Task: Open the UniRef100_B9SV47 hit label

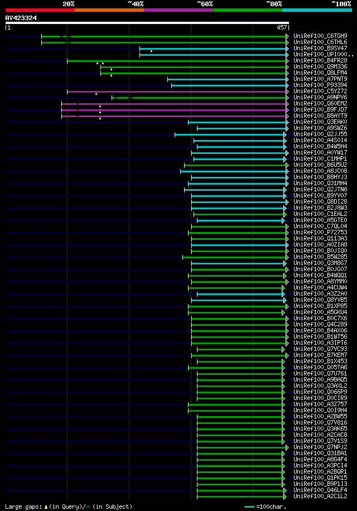Action: click(x=320, y=48)
